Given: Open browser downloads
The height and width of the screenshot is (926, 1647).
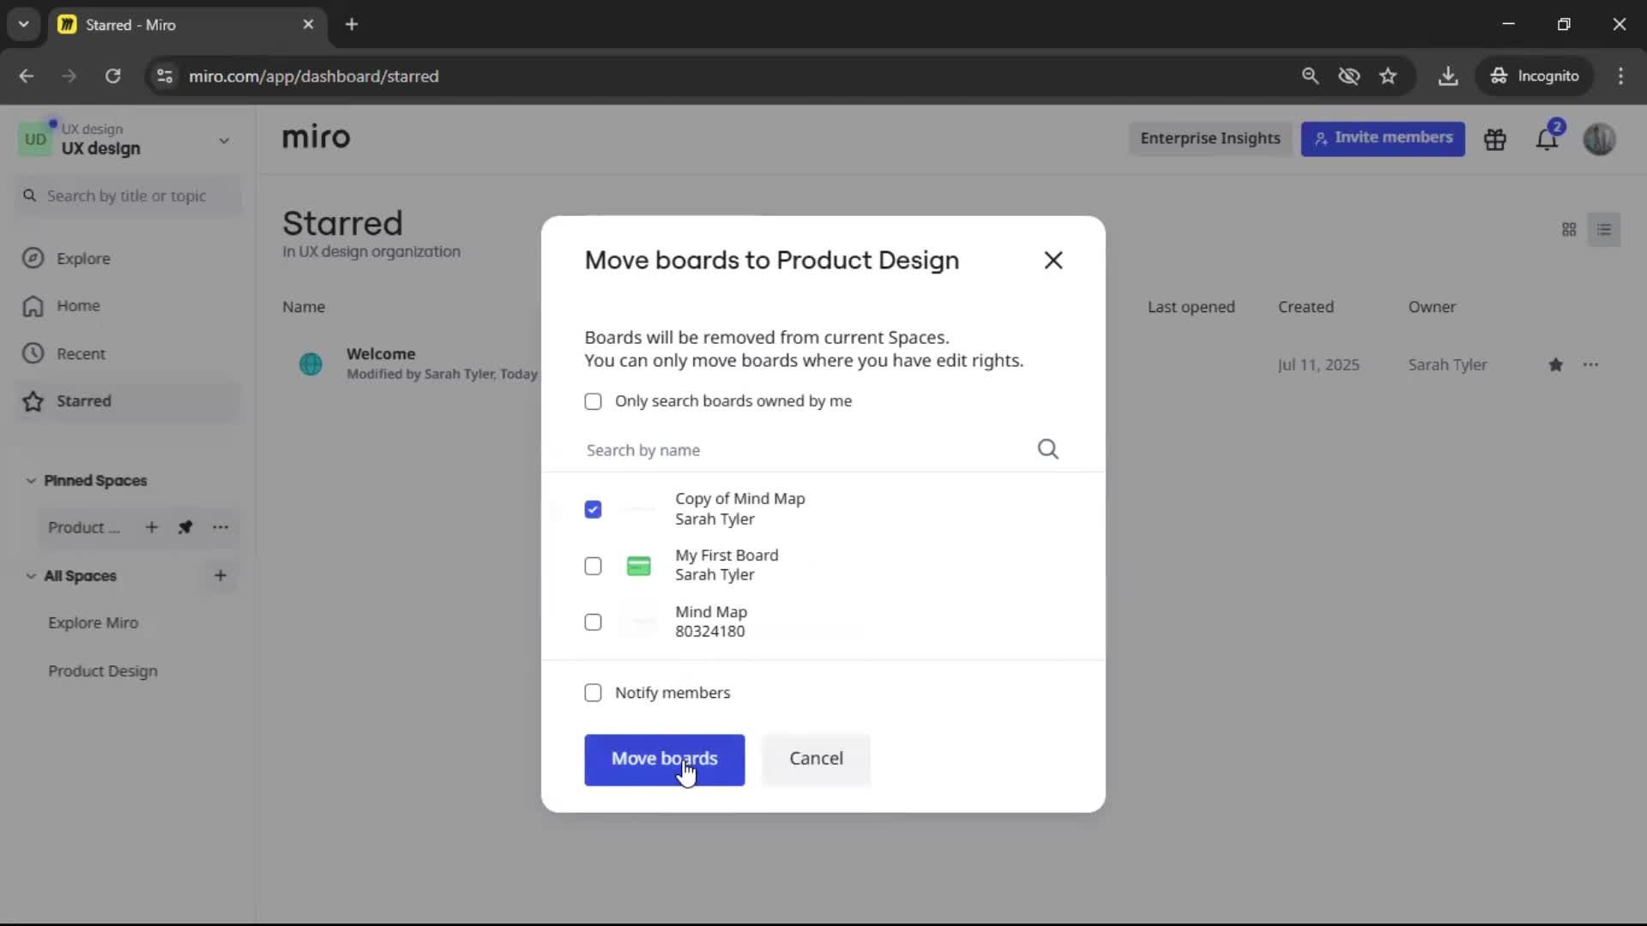Looking at the screenshot, I should [x=1448, y=76].
